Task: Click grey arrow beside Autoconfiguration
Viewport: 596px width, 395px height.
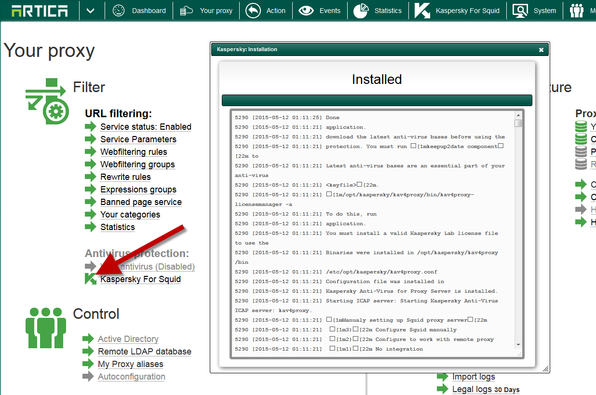Action: (88, 376)
